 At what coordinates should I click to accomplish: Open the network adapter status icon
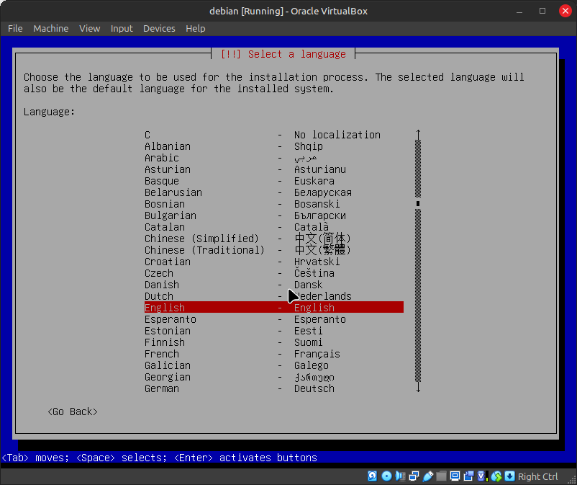point(414,476)
